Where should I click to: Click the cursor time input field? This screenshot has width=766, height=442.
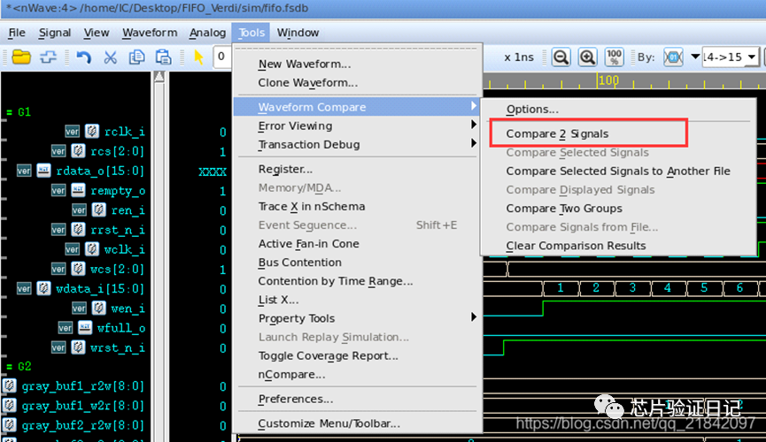point(222,57)
